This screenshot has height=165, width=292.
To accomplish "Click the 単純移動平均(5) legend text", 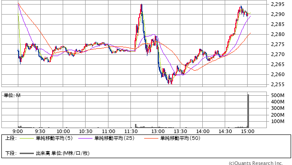I will point(54,138).
